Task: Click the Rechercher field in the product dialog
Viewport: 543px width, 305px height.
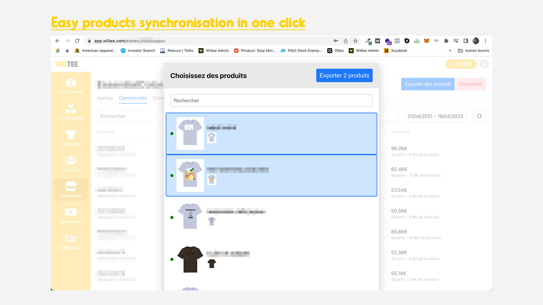Action: 271,101
